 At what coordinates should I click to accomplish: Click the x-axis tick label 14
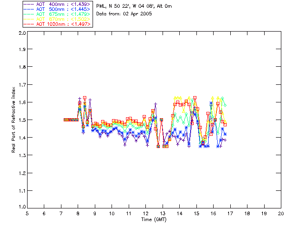[x=180, y=213]
